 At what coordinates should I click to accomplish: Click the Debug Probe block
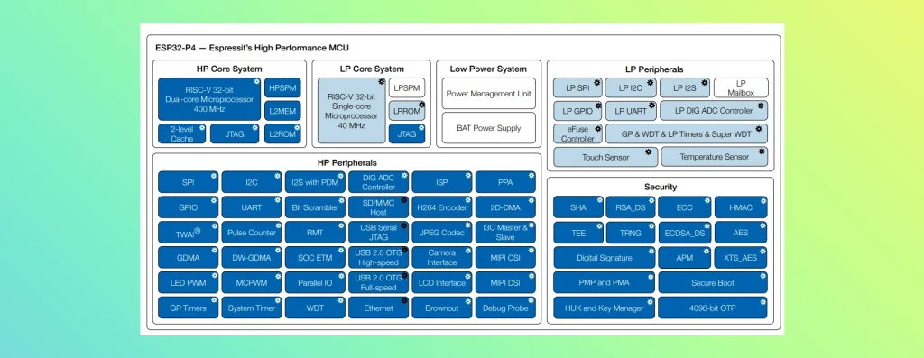pos(505,308)
